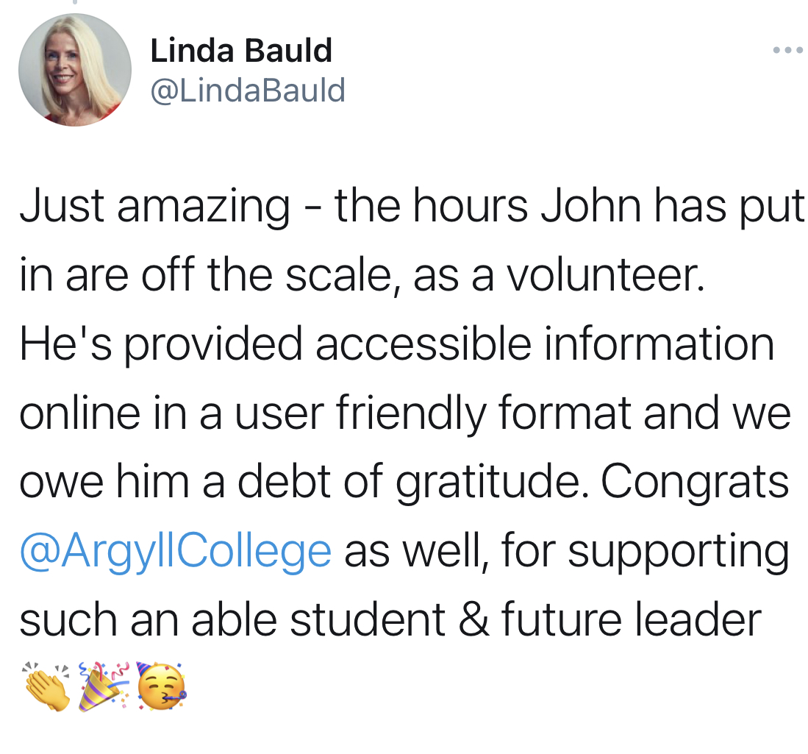The height and width of the screenshot is (754, 808).
Task: Open the three-dot more options menu
Action: pos(788,51)
